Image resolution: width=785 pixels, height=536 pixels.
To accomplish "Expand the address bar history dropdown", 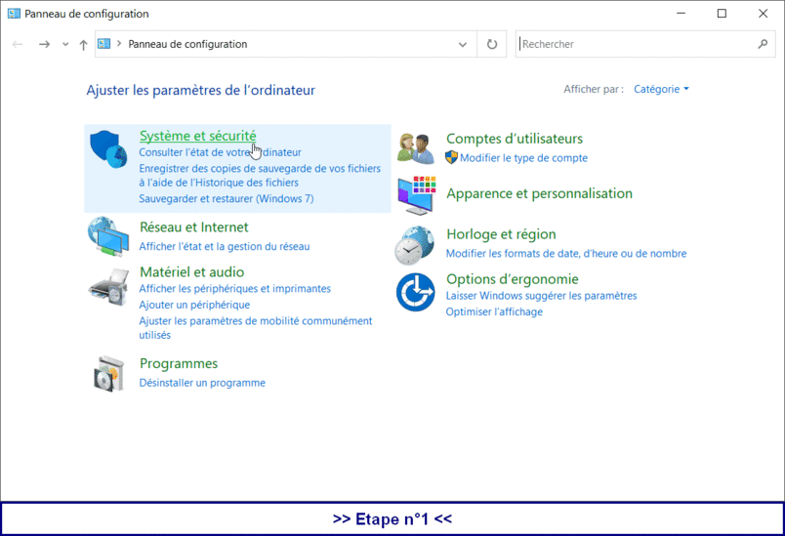I will click(463, 45).
